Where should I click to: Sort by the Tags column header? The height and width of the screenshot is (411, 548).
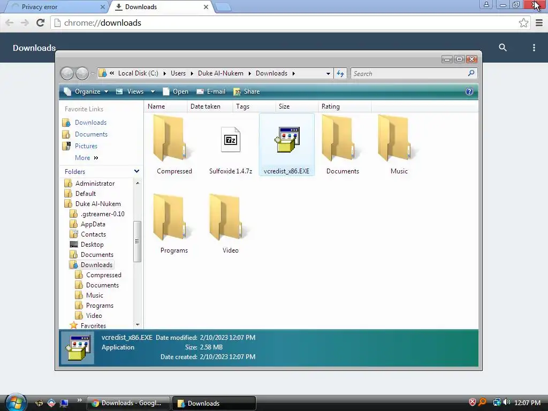254,106
